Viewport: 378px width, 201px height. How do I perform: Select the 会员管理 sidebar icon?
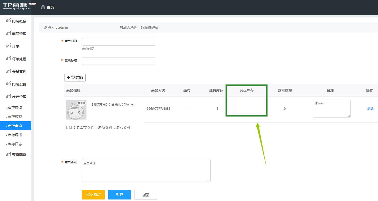(x=8, y=71)
